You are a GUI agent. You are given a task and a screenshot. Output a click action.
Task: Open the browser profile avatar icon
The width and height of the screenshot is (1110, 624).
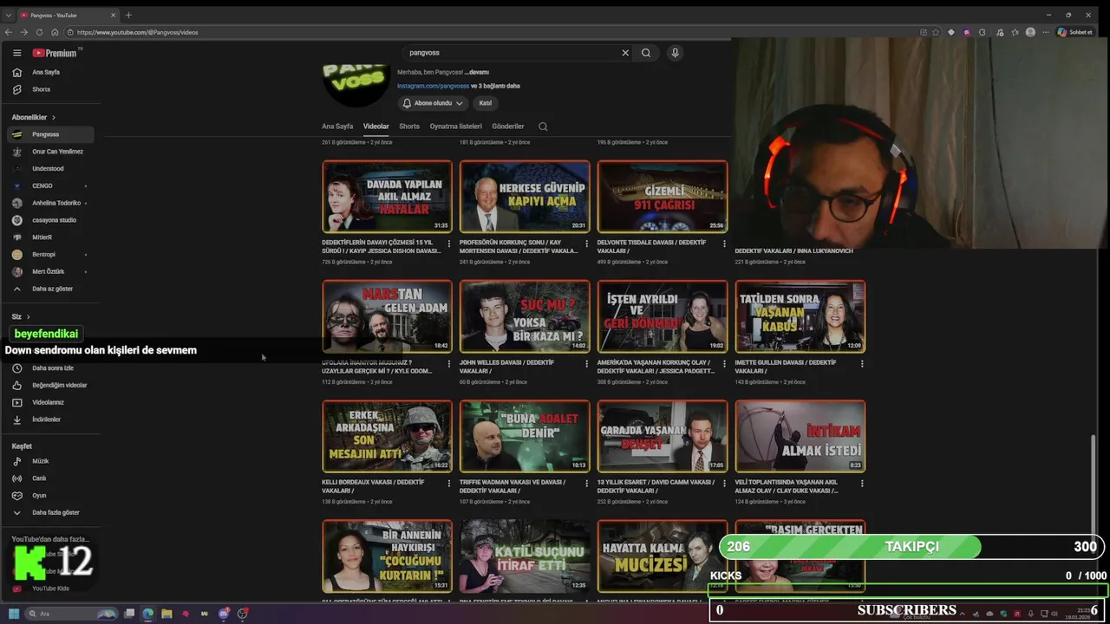click(x=1030, y=32)
